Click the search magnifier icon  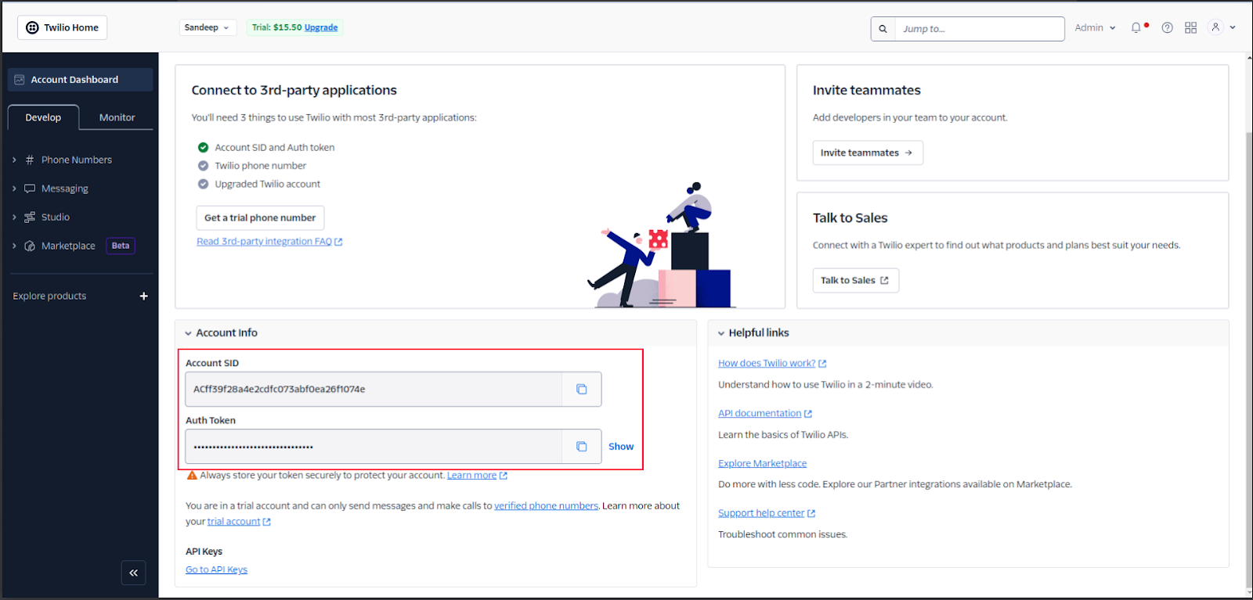pos(883,29)
